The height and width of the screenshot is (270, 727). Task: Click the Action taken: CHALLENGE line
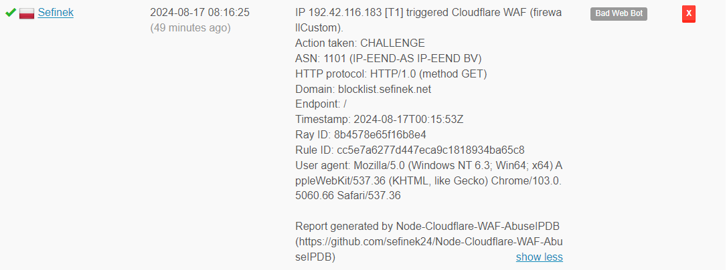click(360, 43)
